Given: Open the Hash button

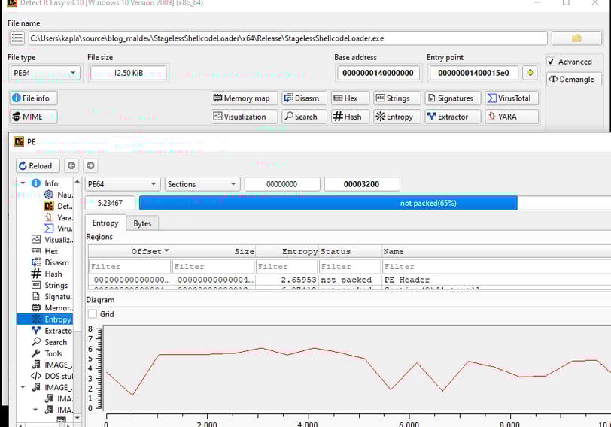Looking at the screenshot, I should 351,117.
